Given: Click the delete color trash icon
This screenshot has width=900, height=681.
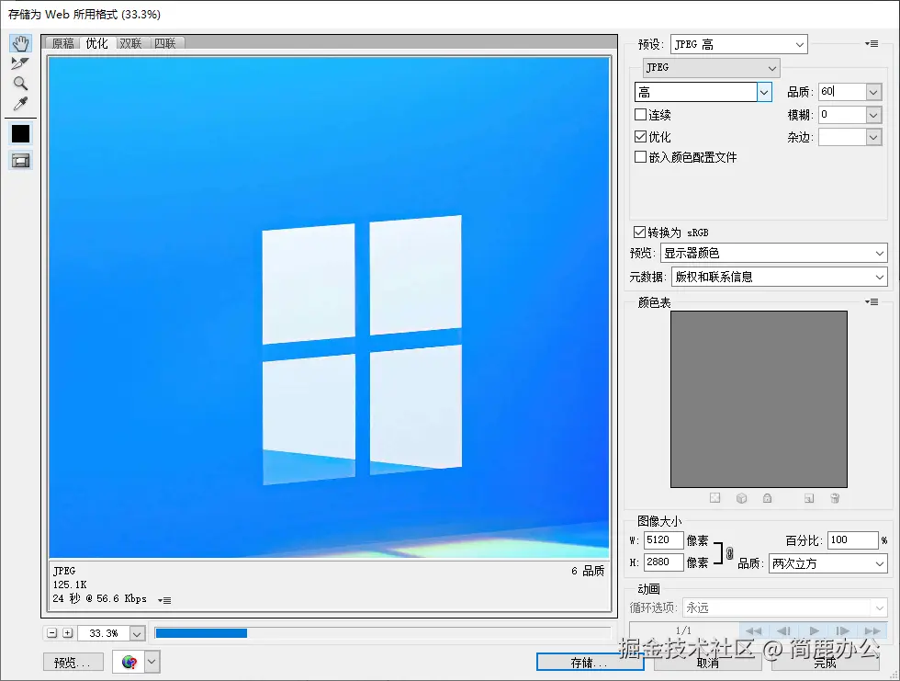Looking at the screenshot, I should [835, 498].
